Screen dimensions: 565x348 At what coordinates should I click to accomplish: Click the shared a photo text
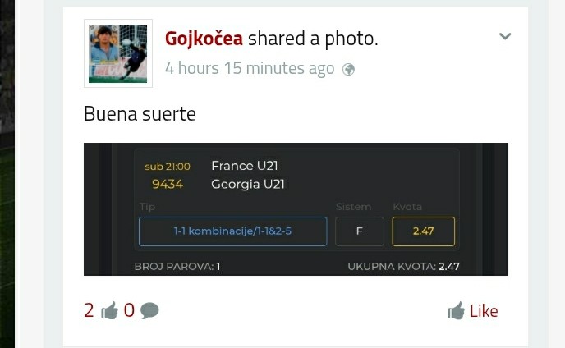point(313,39)
